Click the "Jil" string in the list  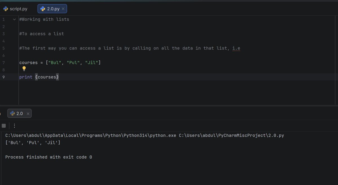tap(92, 63)
